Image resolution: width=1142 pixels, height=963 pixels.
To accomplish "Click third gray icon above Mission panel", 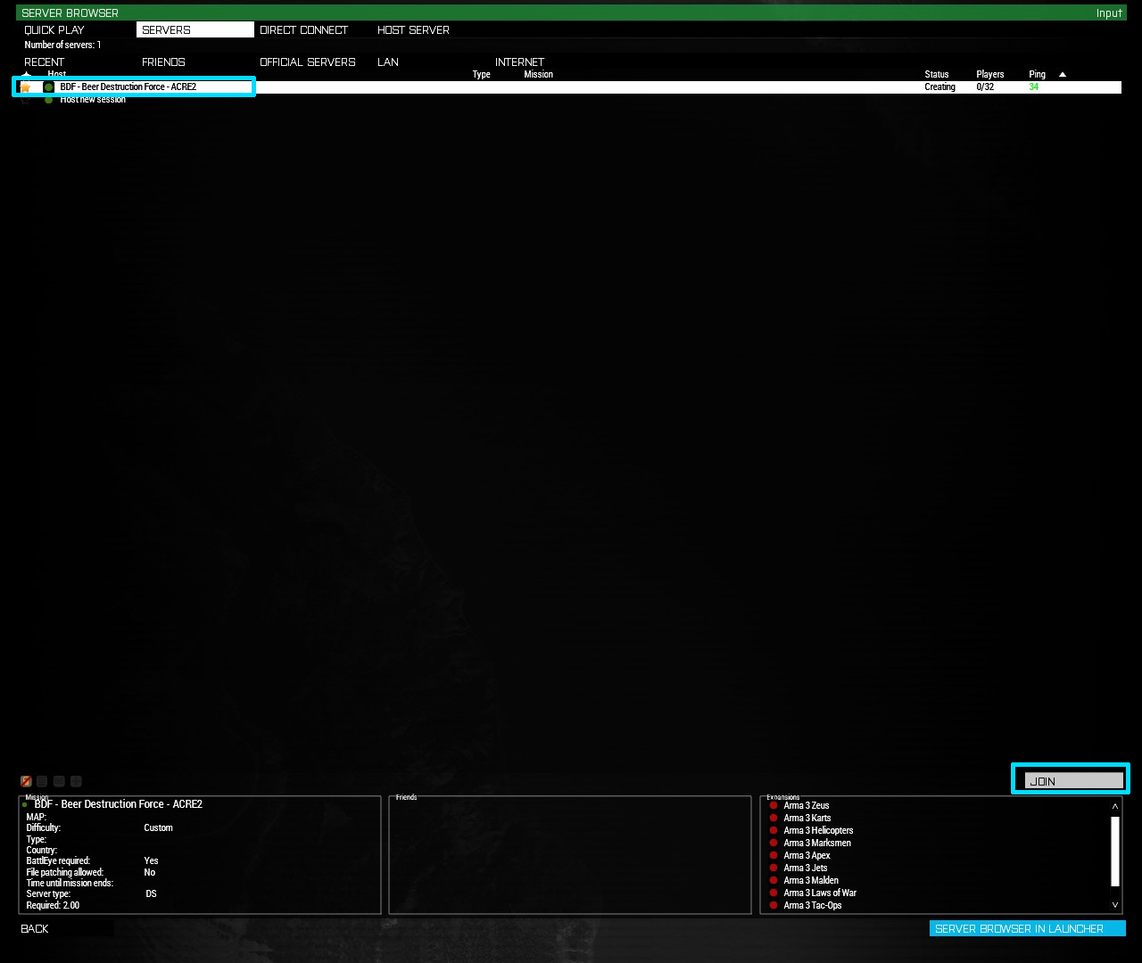I will click(59, 781).
